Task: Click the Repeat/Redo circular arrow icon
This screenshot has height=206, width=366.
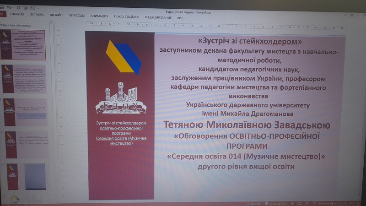Action: pos(18,8)
